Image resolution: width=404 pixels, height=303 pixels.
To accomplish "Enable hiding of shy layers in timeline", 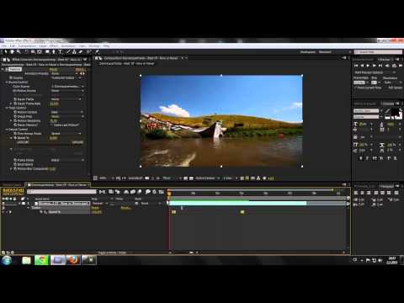I will 126,192.
